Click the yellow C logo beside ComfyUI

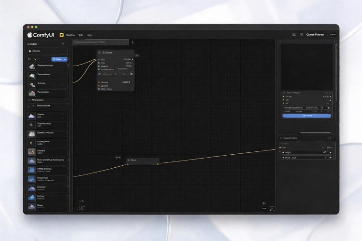(x=62, y=35)
